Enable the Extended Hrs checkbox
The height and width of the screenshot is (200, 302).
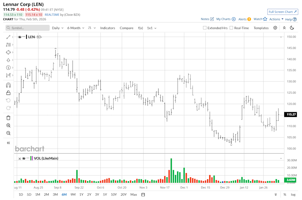point(204,28)
